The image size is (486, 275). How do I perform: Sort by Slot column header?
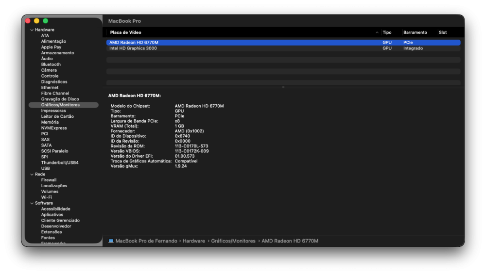coord(443,32)
